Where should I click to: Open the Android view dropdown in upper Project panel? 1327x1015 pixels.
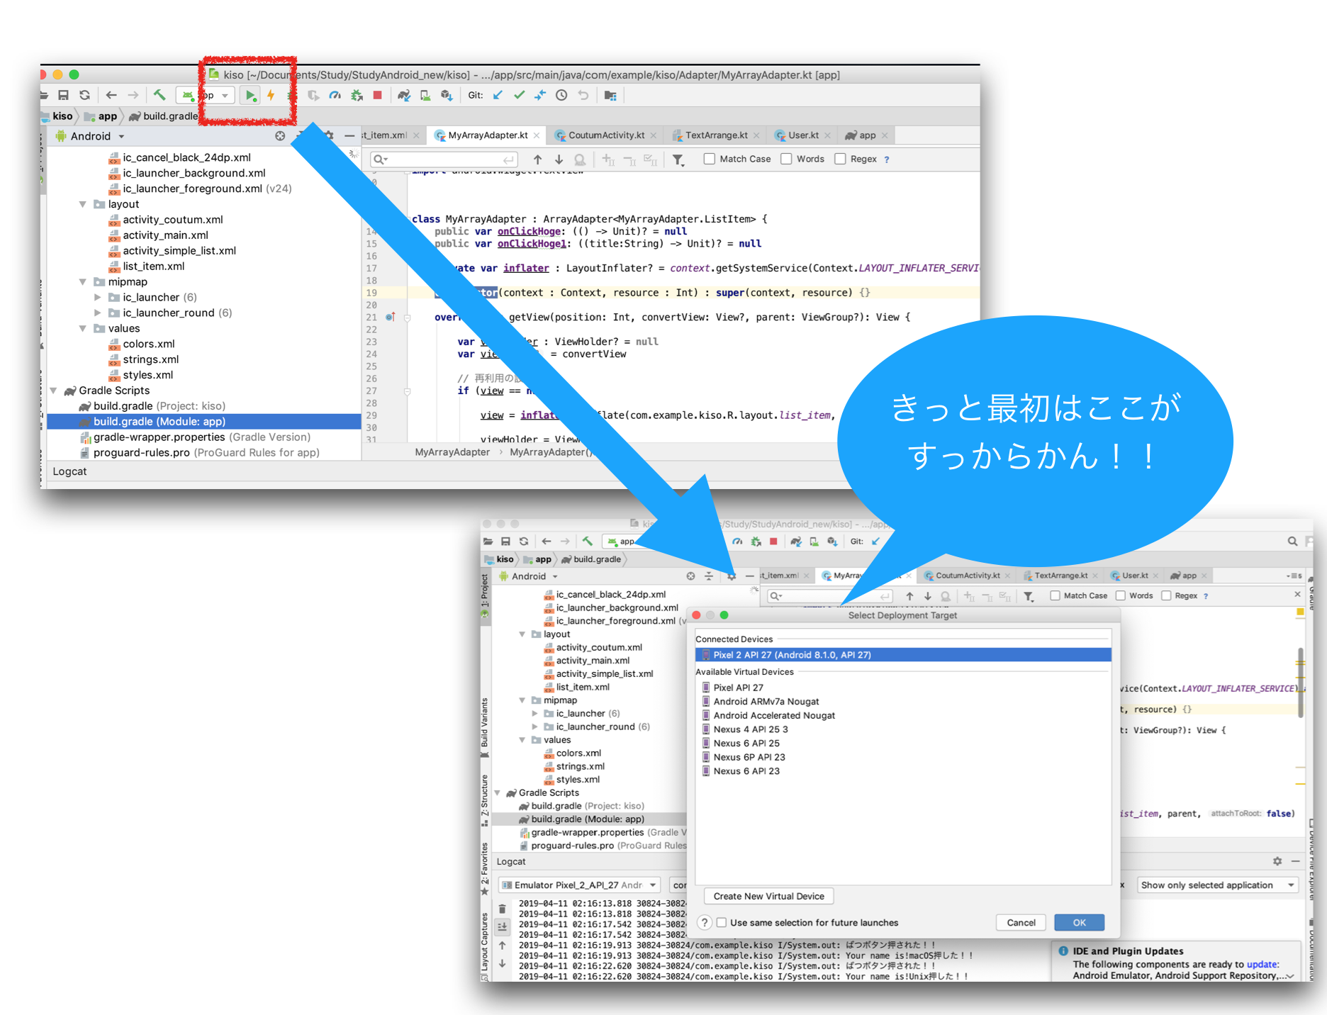coord(97,136)
